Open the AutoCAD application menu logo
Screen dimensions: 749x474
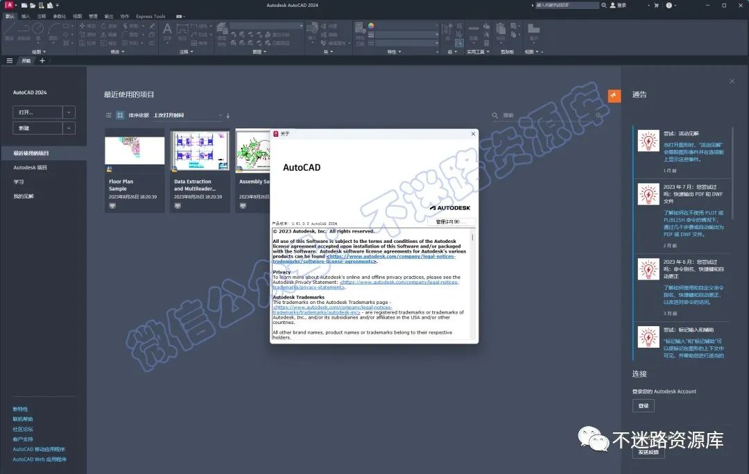click(8, 5)
